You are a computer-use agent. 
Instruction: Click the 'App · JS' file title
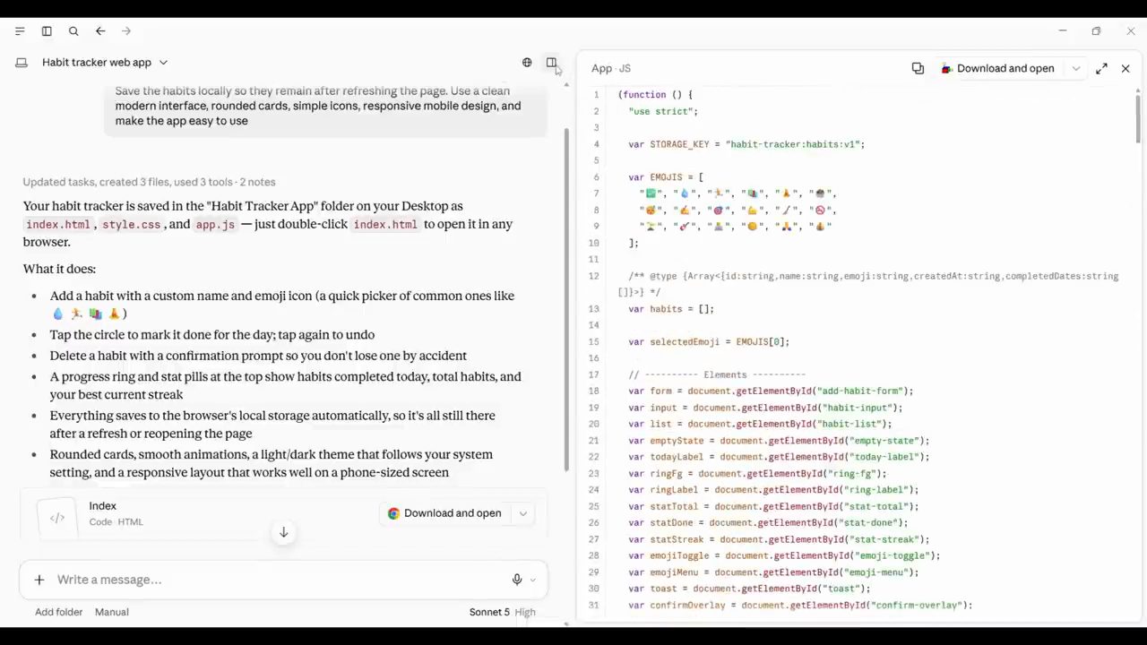tap(611, 68)
